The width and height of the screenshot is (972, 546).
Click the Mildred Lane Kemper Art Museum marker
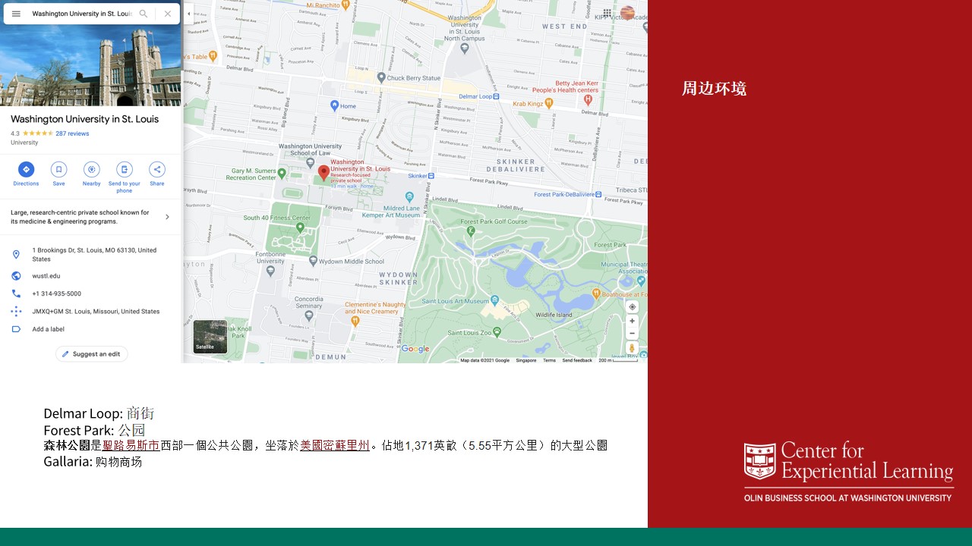410,197
